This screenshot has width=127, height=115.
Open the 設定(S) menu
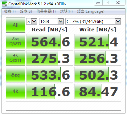tap(26, 11)
